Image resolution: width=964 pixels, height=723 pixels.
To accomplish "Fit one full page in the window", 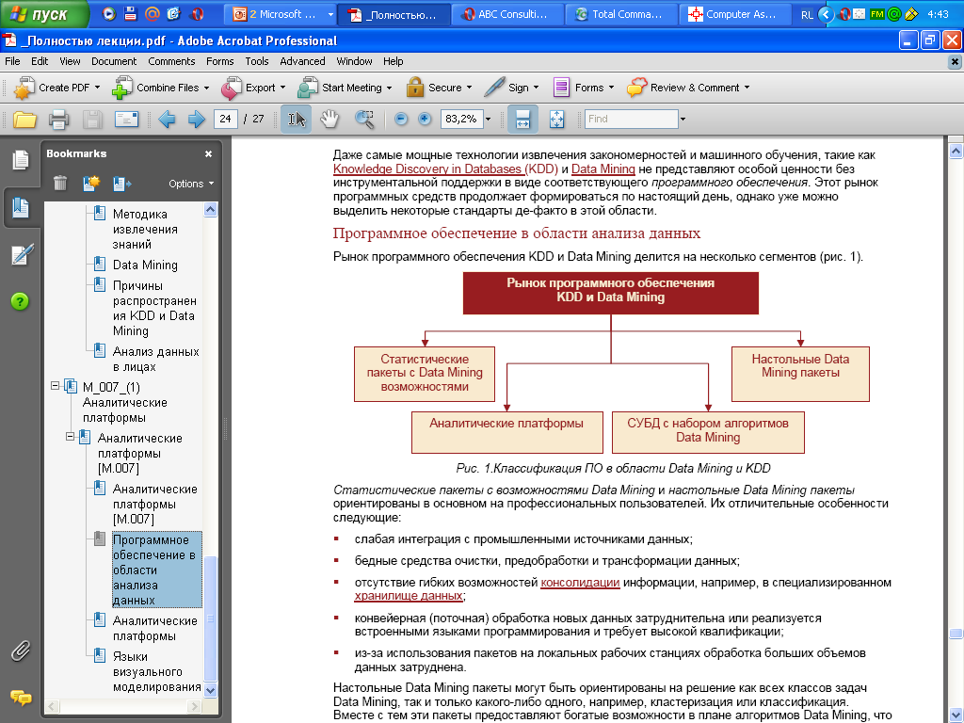I will pos(556,119).
